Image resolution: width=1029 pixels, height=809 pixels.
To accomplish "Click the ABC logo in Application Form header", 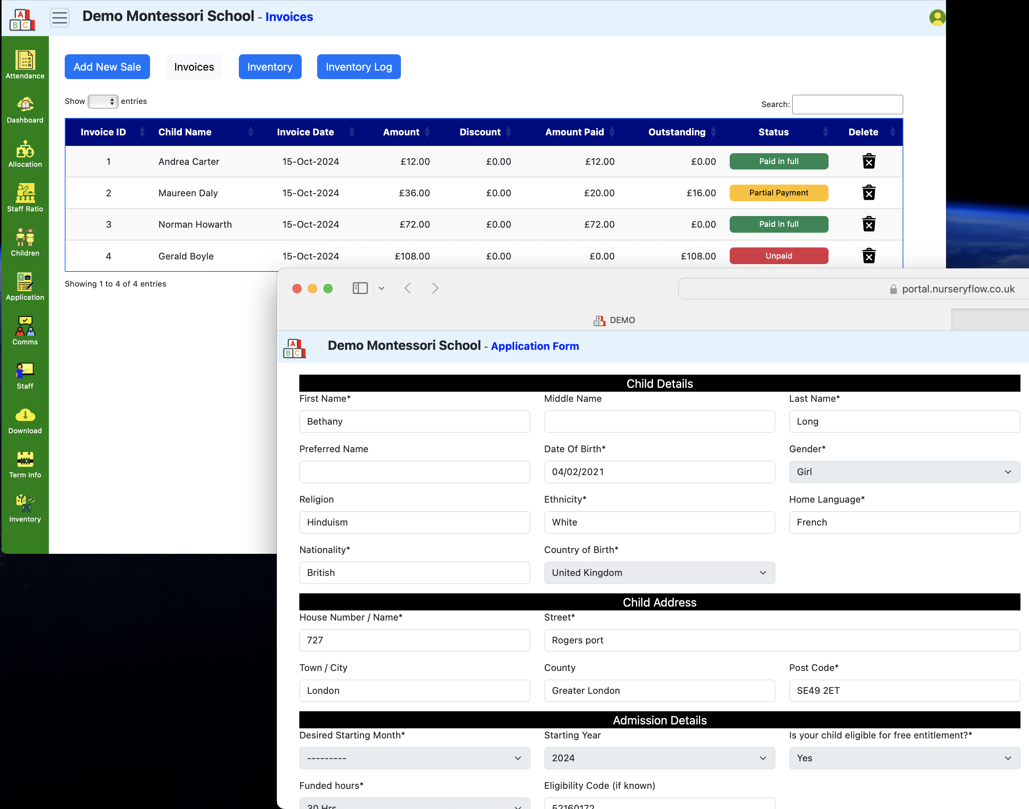I will [x=294, y=348].
